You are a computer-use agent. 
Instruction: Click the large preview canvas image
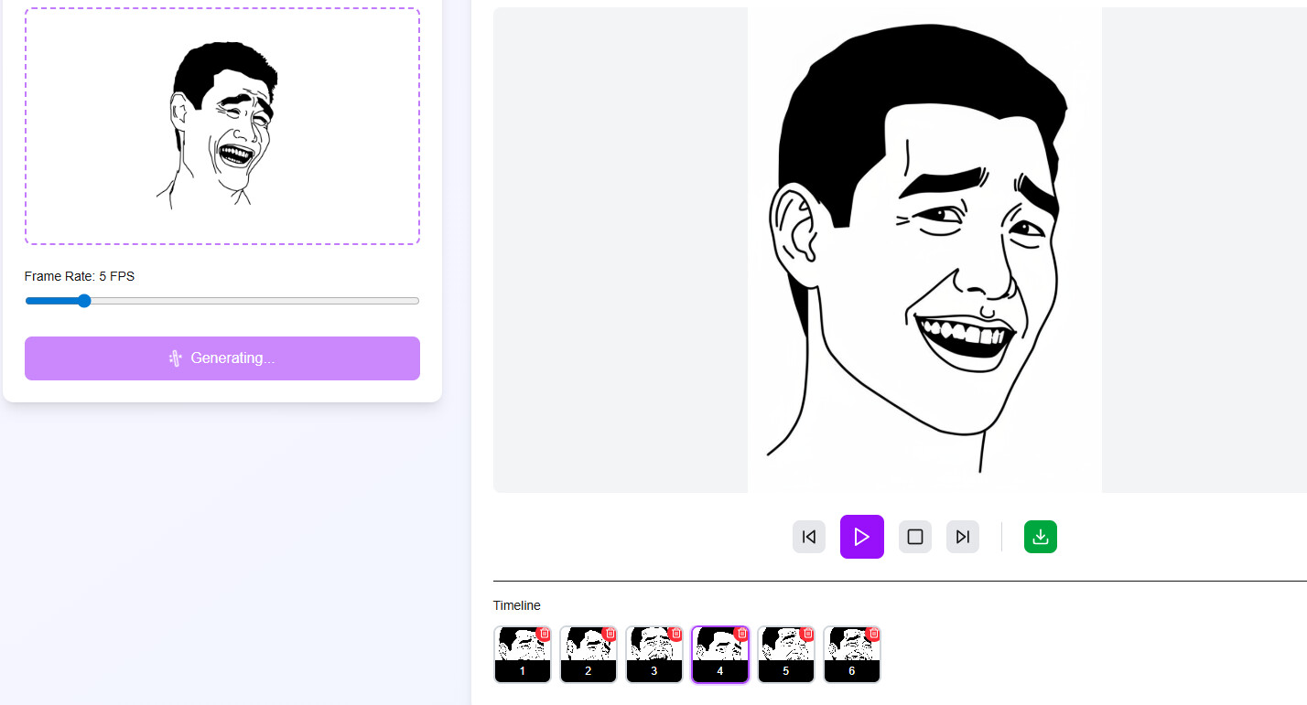pos(924,250)
